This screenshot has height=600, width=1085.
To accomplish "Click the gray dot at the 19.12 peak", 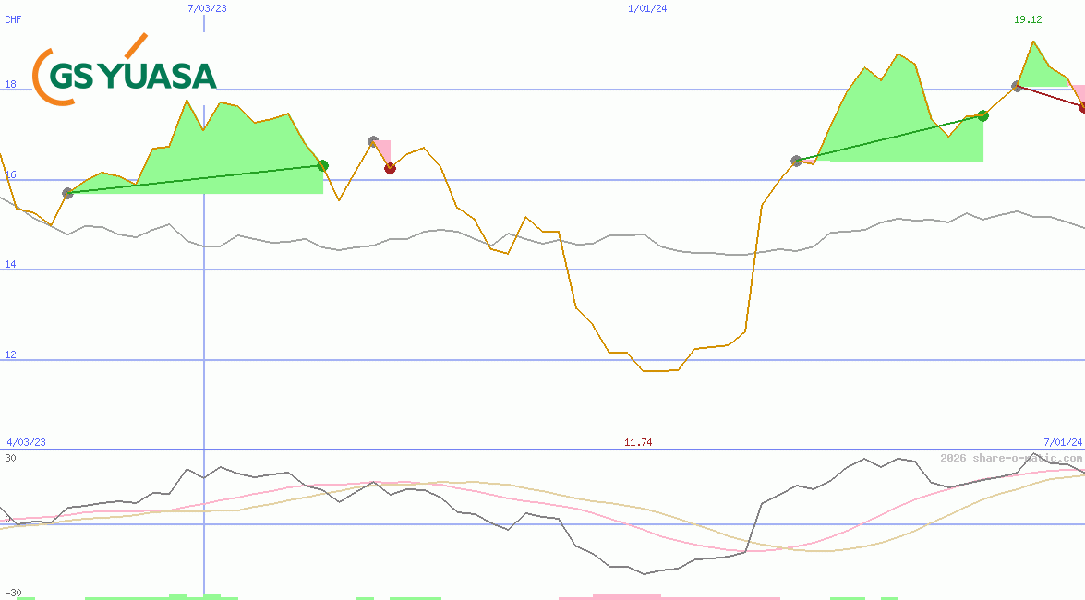I will 1015,86.
